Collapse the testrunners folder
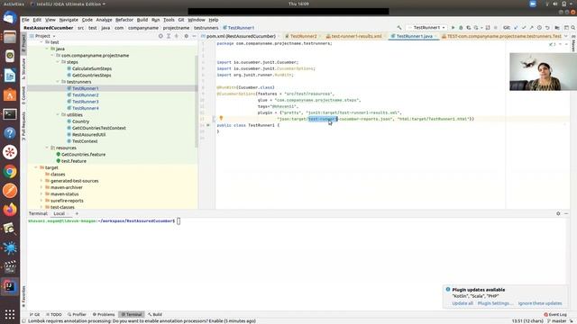Image resolution: width=577 pixels, height=324 pixels. [x=58, y=82]
